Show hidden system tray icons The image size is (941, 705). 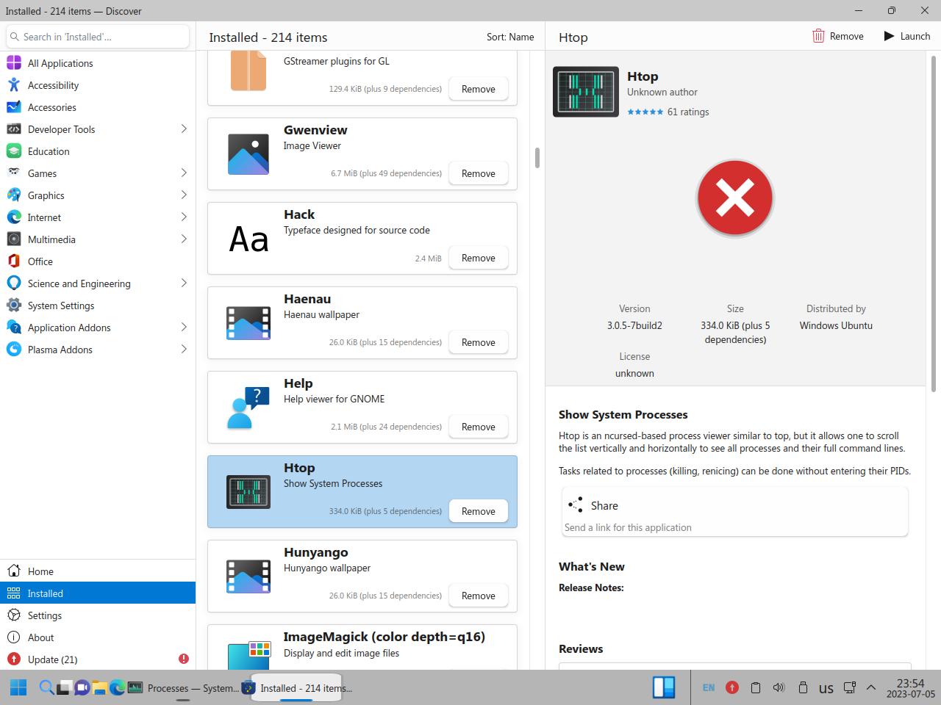(x=871, y=687)
